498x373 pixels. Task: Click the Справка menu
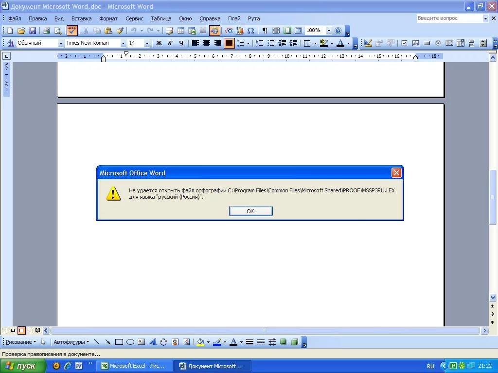(210, 18)
